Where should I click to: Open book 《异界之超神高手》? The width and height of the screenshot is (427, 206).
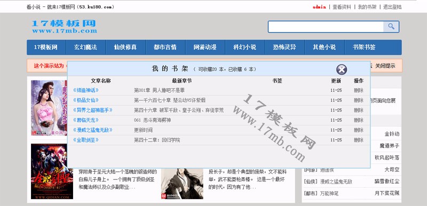pyautogui.click(x=92, y=110)
